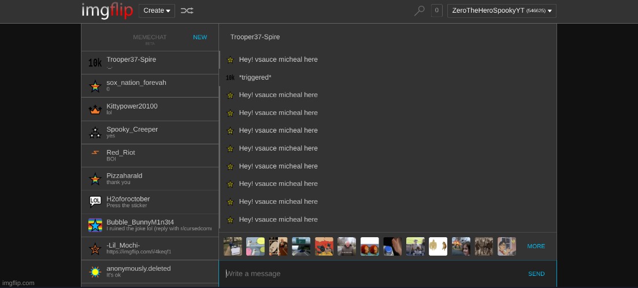Open the imgflip.com/i/4keqf1 link preview

point(139,252)
